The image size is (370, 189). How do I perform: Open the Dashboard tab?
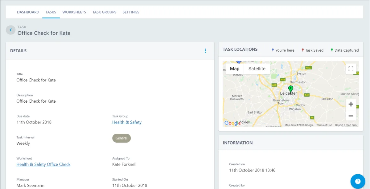pyautogui.click(x=28, y=12)
